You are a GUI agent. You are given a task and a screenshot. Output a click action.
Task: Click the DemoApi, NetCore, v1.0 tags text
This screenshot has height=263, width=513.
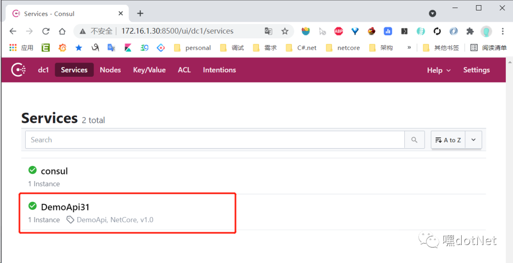click(x=115, y=220)
